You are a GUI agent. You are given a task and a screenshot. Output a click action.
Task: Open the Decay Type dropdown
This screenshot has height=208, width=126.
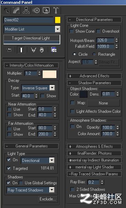(x=52, y=88)
